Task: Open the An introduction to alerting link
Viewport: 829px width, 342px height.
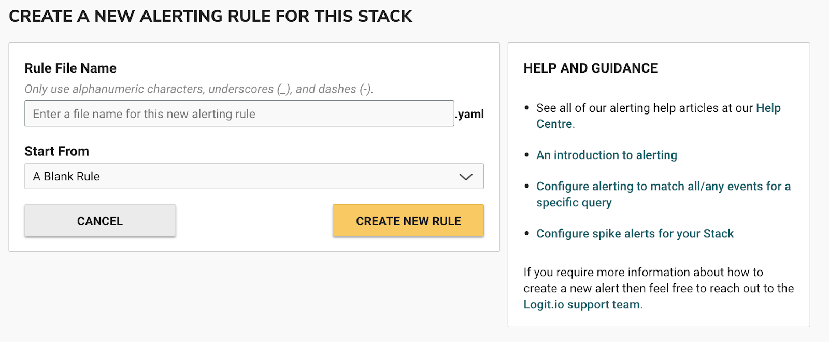Action: tap(607, 155)
